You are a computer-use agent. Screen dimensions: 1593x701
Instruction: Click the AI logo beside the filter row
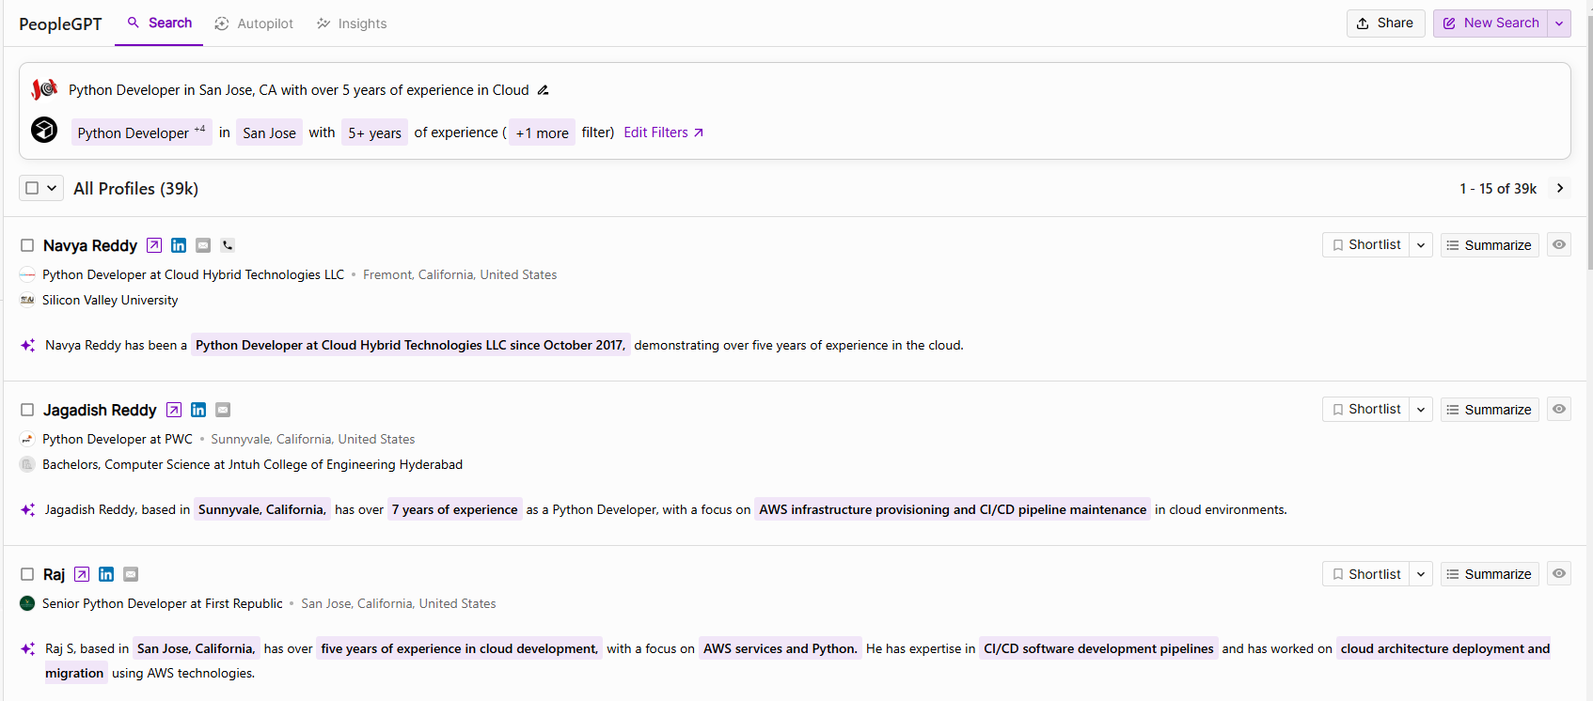pyautogui.click(x=44, y=130)
